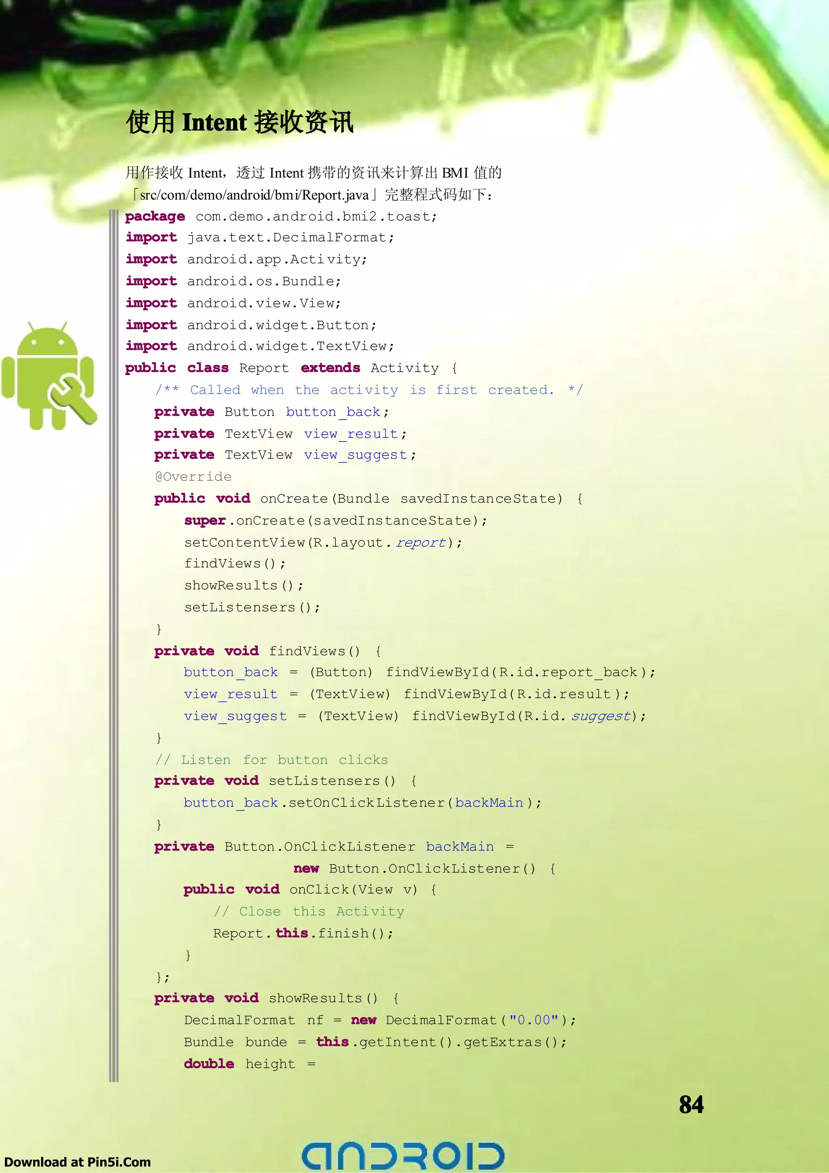Click page number 84
Viewport: 829px width, 1173px height.
pyautogui.click(x=691, y=1104)
